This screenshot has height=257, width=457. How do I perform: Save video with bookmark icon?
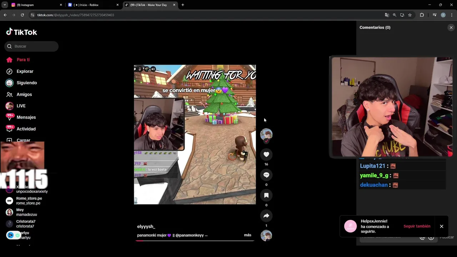[x=266, y=195]
